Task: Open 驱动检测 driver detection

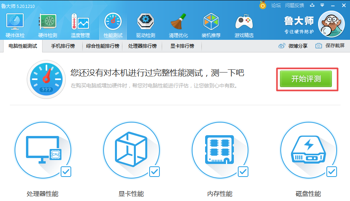Action: (146, 26)
